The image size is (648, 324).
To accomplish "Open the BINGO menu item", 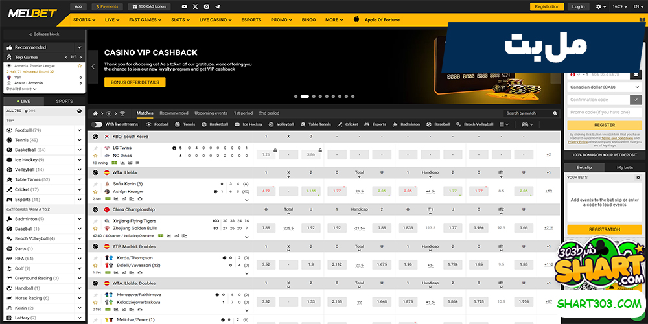I will tap(308, 19).
